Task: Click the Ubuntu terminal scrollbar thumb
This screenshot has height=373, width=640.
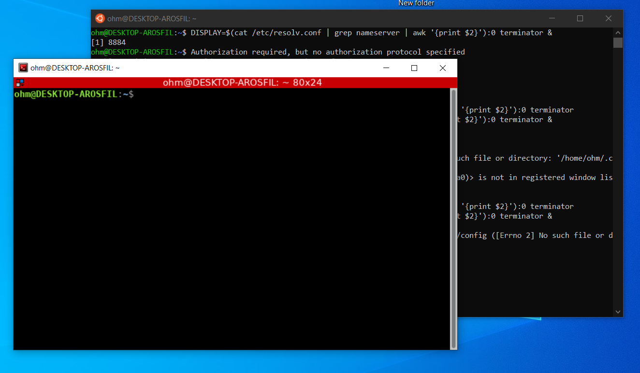Action: [618, 42]
